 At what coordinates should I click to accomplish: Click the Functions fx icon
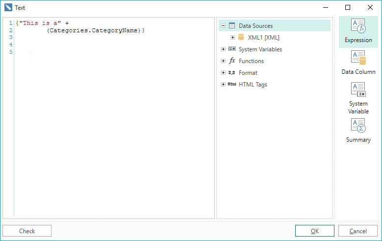(232, 61)
